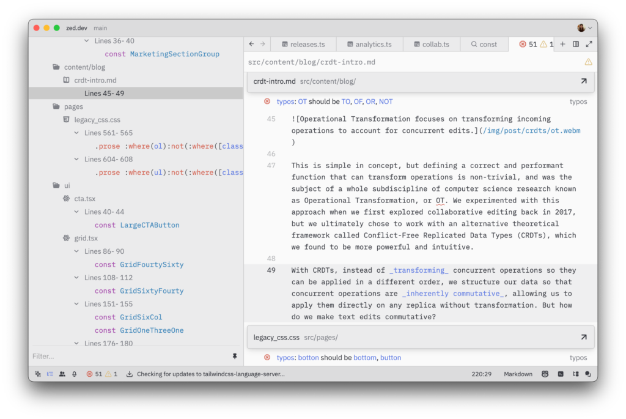Switch to the const search tab
The image size is (626, 419).
[484, 44]
